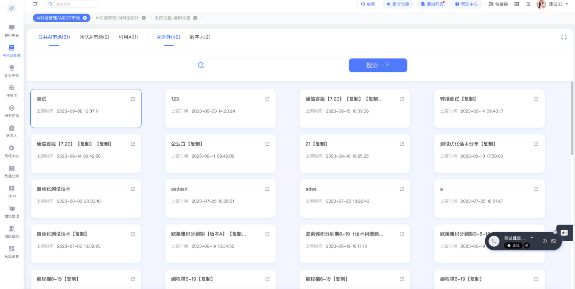Click the vertical scrollbar of the card list
This screenshot has height=289, width=575.
click(572, 118)
